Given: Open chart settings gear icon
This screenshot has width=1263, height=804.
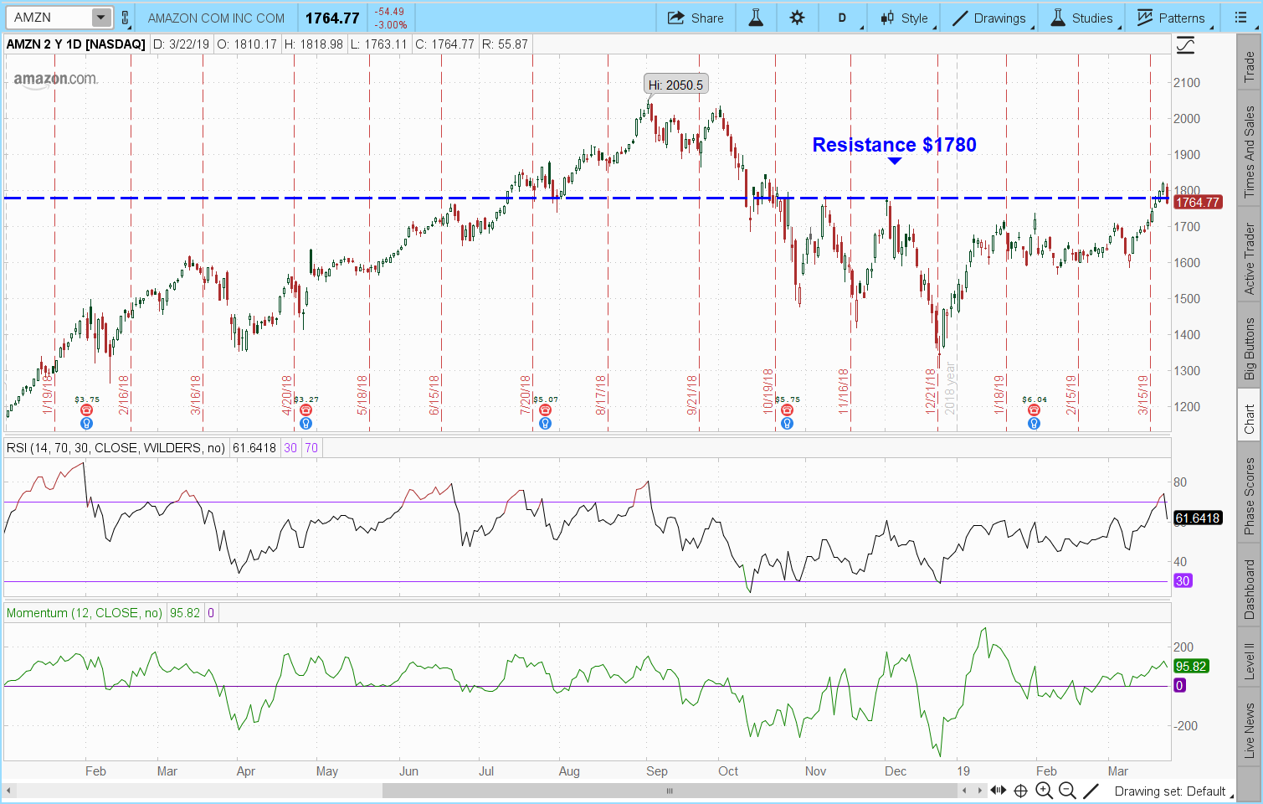Looking at the screenshot, I should [x=797, y=18].
